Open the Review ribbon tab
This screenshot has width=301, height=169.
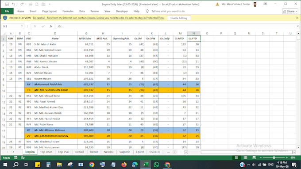click(95, 11)
